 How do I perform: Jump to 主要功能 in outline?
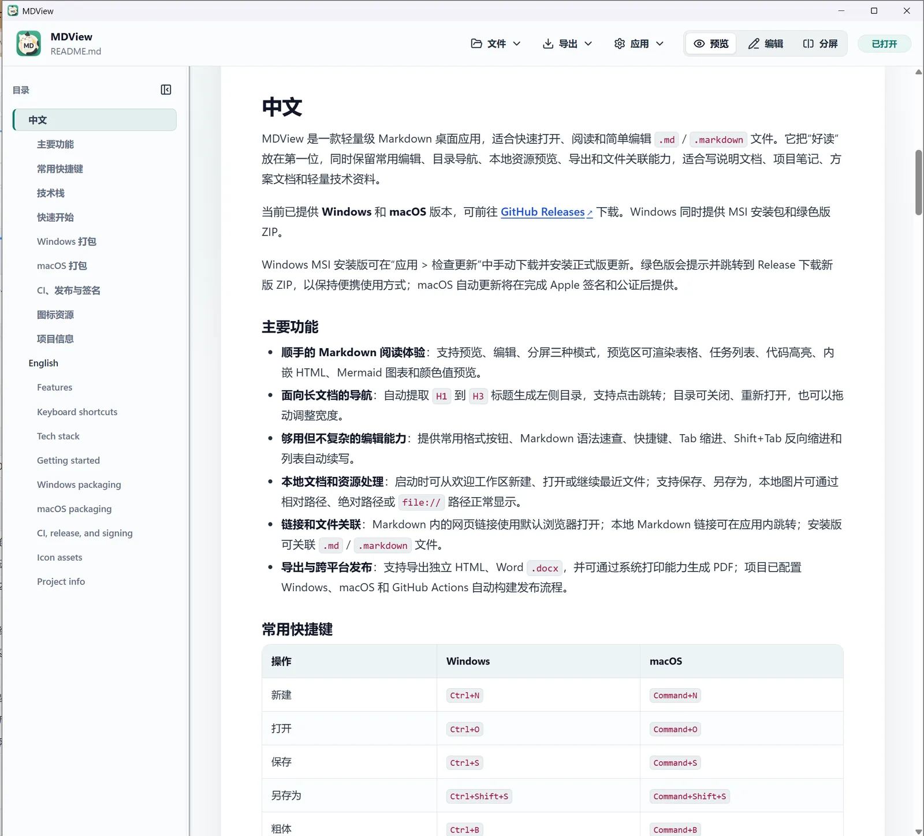point(55,144)
